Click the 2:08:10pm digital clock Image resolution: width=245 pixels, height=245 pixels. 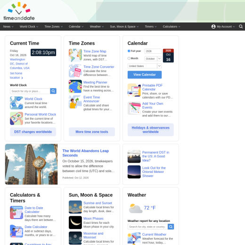[x=43, y=52]
